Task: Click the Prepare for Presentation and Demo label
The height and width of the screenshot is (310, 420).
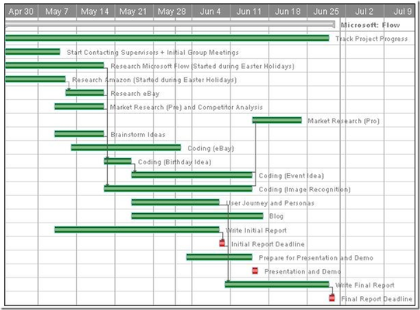Action: click(316, 258)
